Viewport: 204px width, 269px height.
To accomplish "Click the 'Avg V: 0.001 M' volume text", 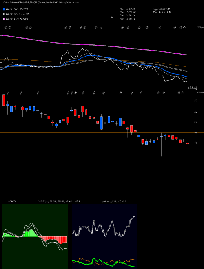I will click(161, 9).
